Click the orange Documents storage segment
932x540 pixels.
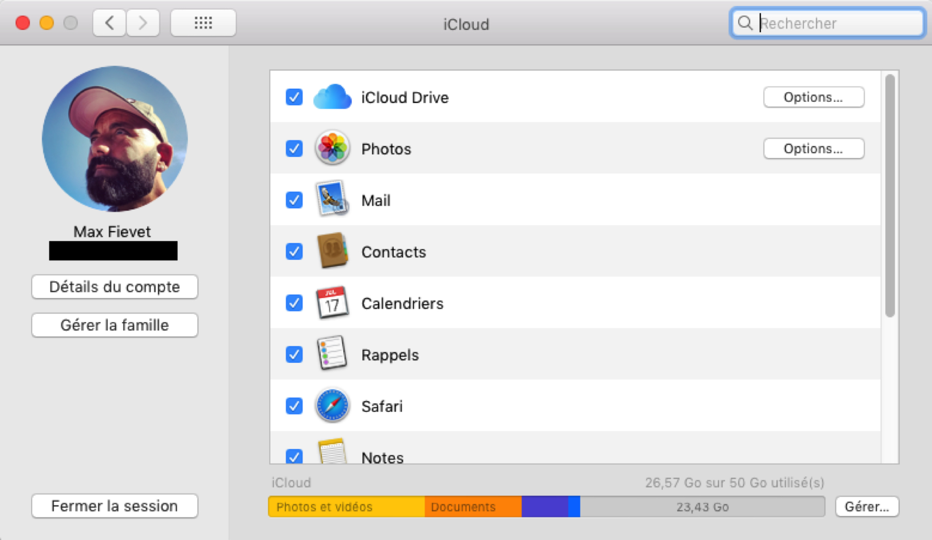(x=473, y=507)
